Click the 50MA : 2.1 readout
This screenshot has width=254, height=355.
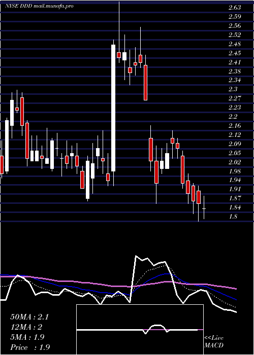(x=29, y=317)
